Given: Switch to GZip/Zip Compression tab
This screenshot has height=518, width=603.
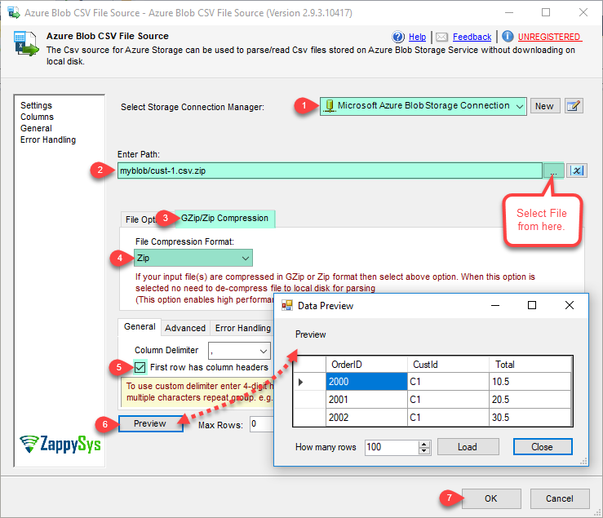Looking at the screenshot, I should 225,219.
